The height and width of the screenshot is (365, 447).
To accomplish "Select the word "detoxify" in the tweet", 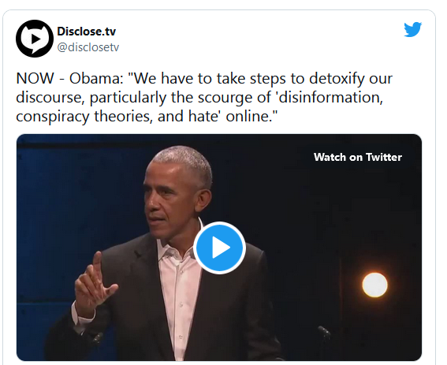I will [x=337, y=79].
